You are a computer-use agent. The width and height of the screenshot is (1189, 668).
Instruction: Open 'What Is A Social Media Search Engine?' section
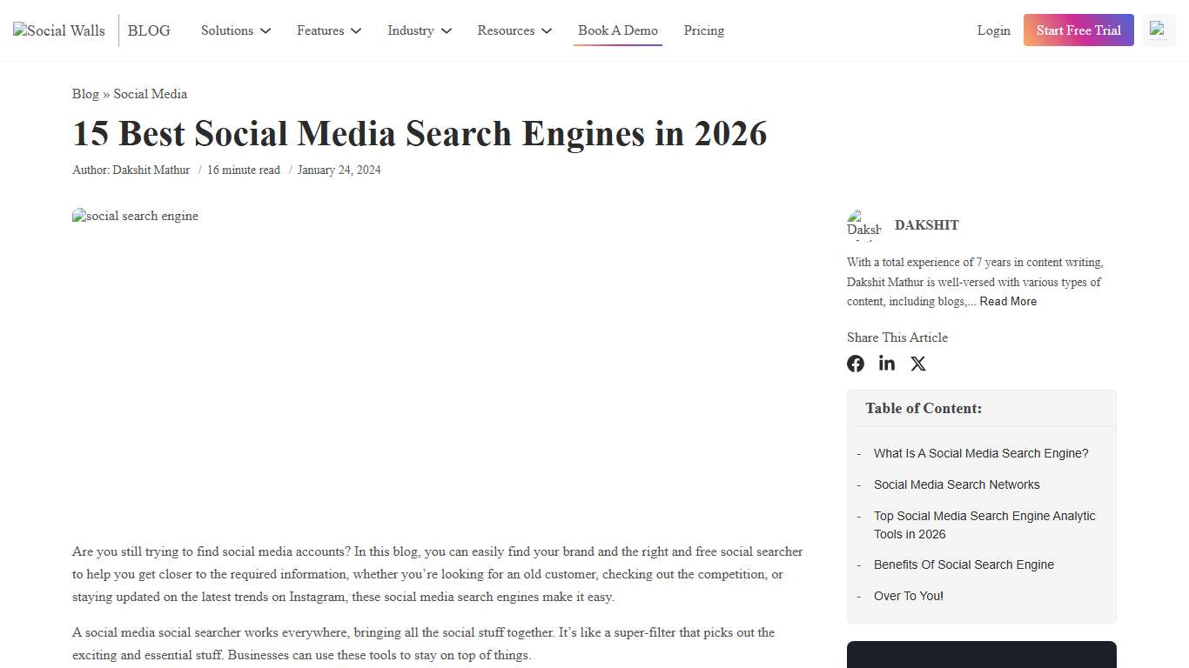981,453
